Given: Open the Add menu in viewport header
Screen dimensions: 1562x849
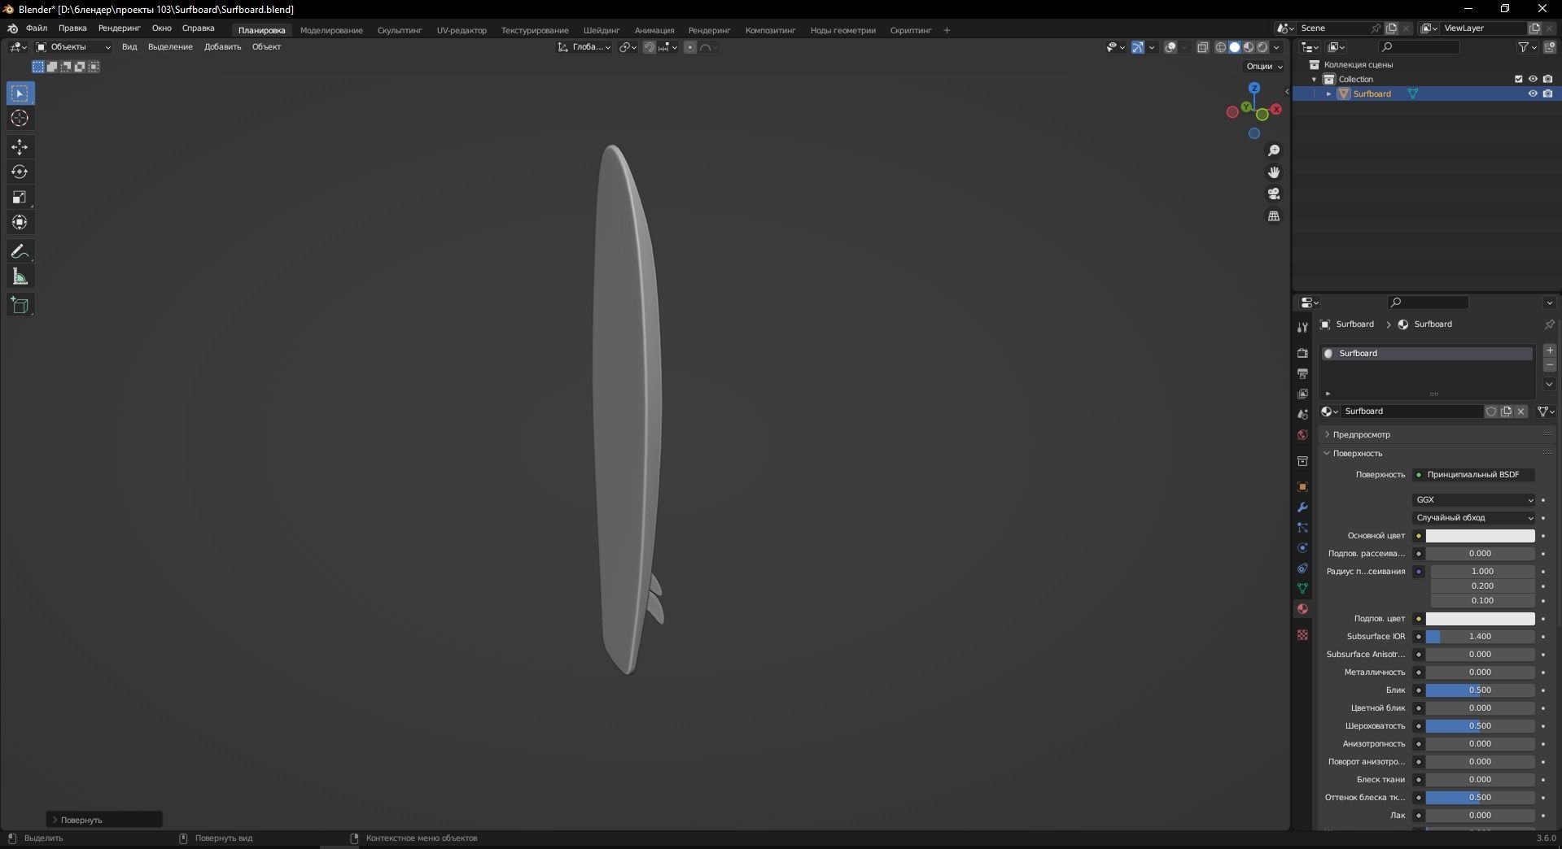Looking at the screenshot, I should [222, 47].
